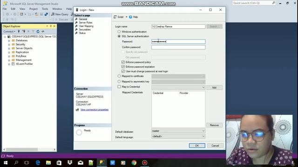Open the Tools menu

[45, 9]
